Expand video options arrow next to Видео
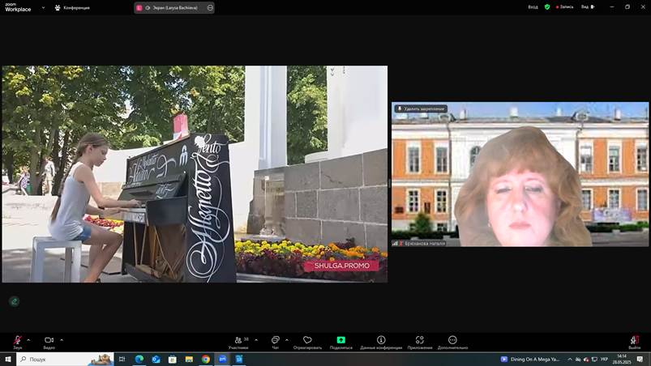This screenshot has width=651, height=366. point(62,339)
